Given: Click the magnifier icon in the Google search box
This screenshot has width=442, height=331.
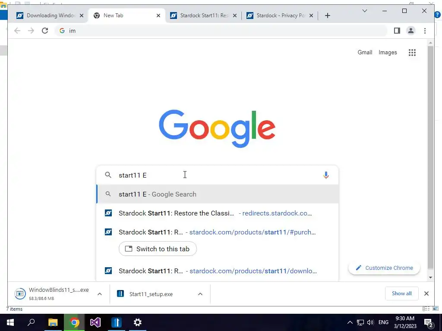Looking at the screenshot, I should coord(108,175).
